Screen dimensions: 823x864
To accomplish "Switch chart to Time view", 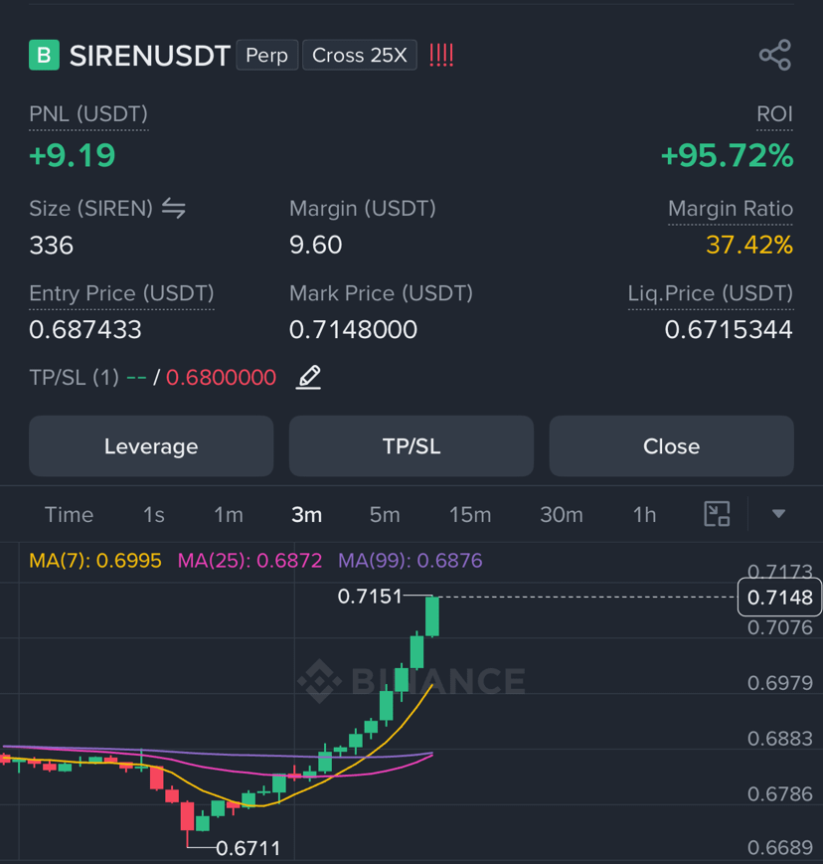I will 69,515.
